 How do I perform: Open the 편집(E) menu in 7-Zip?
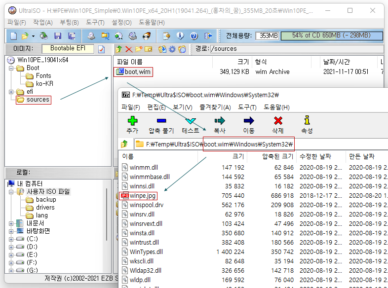pyautogui.click(x=156, y=108)
